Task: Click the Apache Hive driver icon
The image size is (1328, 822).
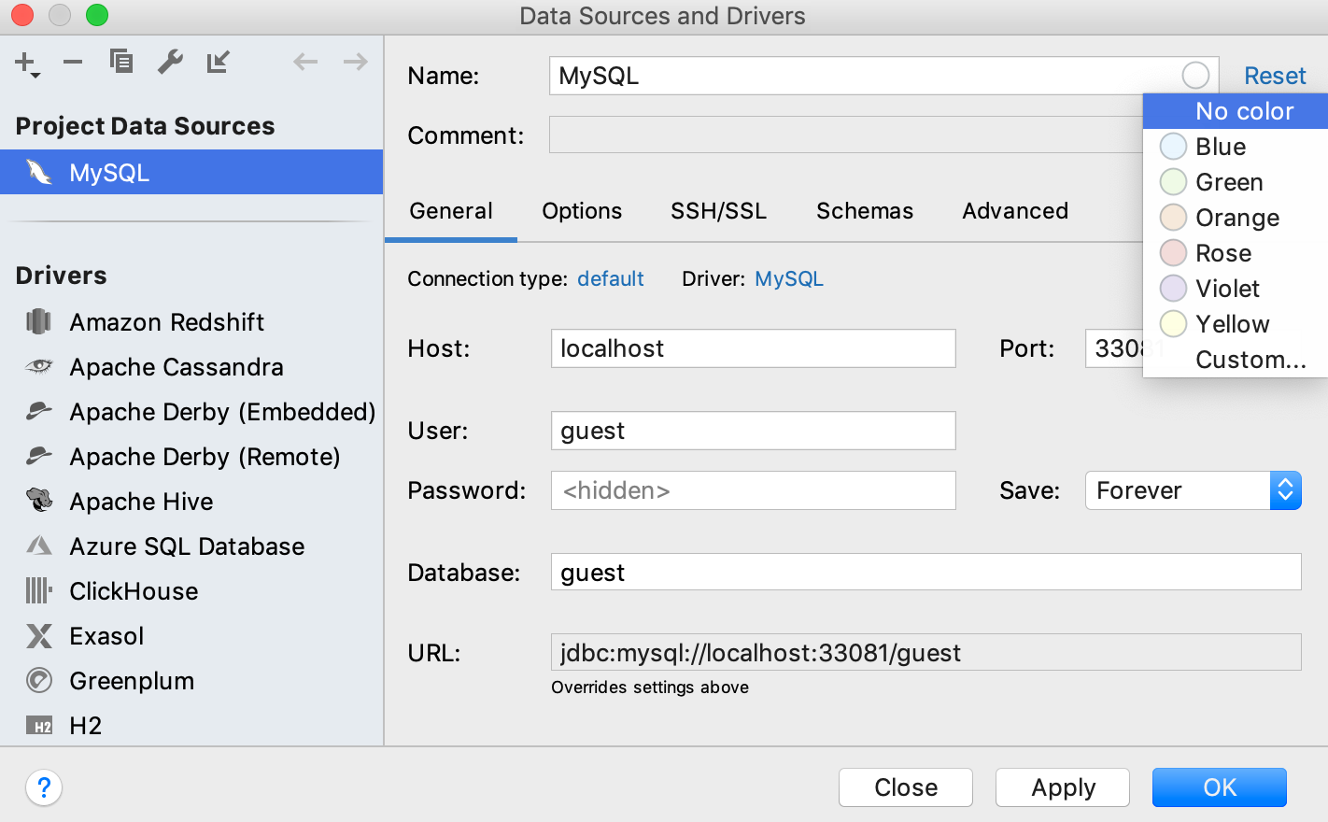Action: 39,501
